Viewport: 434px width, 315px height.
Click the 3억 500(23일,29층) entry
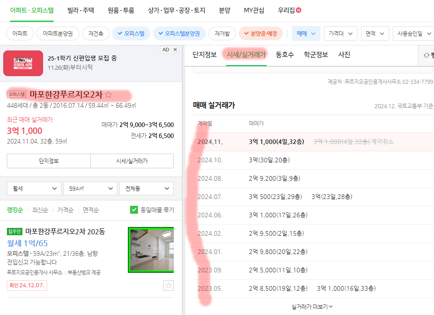pyautogui.click(x=275, y=197)
